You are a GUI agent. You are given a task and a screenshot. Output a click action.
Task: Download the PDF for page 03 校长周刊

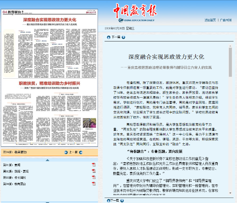click(x=94, y=178)
